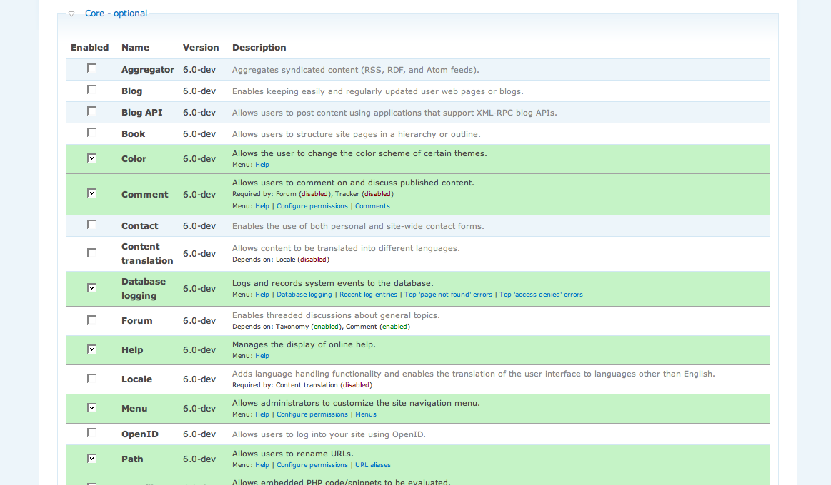Click Blog module description text
The image size is (831, 485).
tap(378, 91)
